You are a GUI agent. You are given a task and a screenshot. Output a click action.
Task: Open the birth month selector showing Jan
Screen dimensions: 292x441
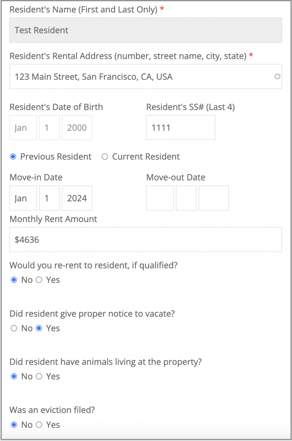pyautogui.click(x=23, y=128)
